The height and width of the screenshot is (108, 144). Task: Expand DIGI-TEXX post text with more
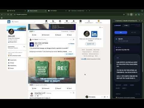70,52
